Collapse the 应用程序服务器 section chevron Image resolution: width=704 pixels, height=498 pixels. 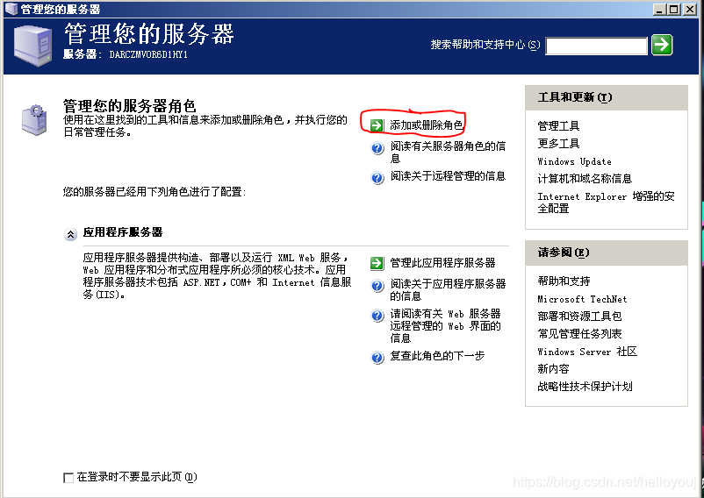[70, 234]
